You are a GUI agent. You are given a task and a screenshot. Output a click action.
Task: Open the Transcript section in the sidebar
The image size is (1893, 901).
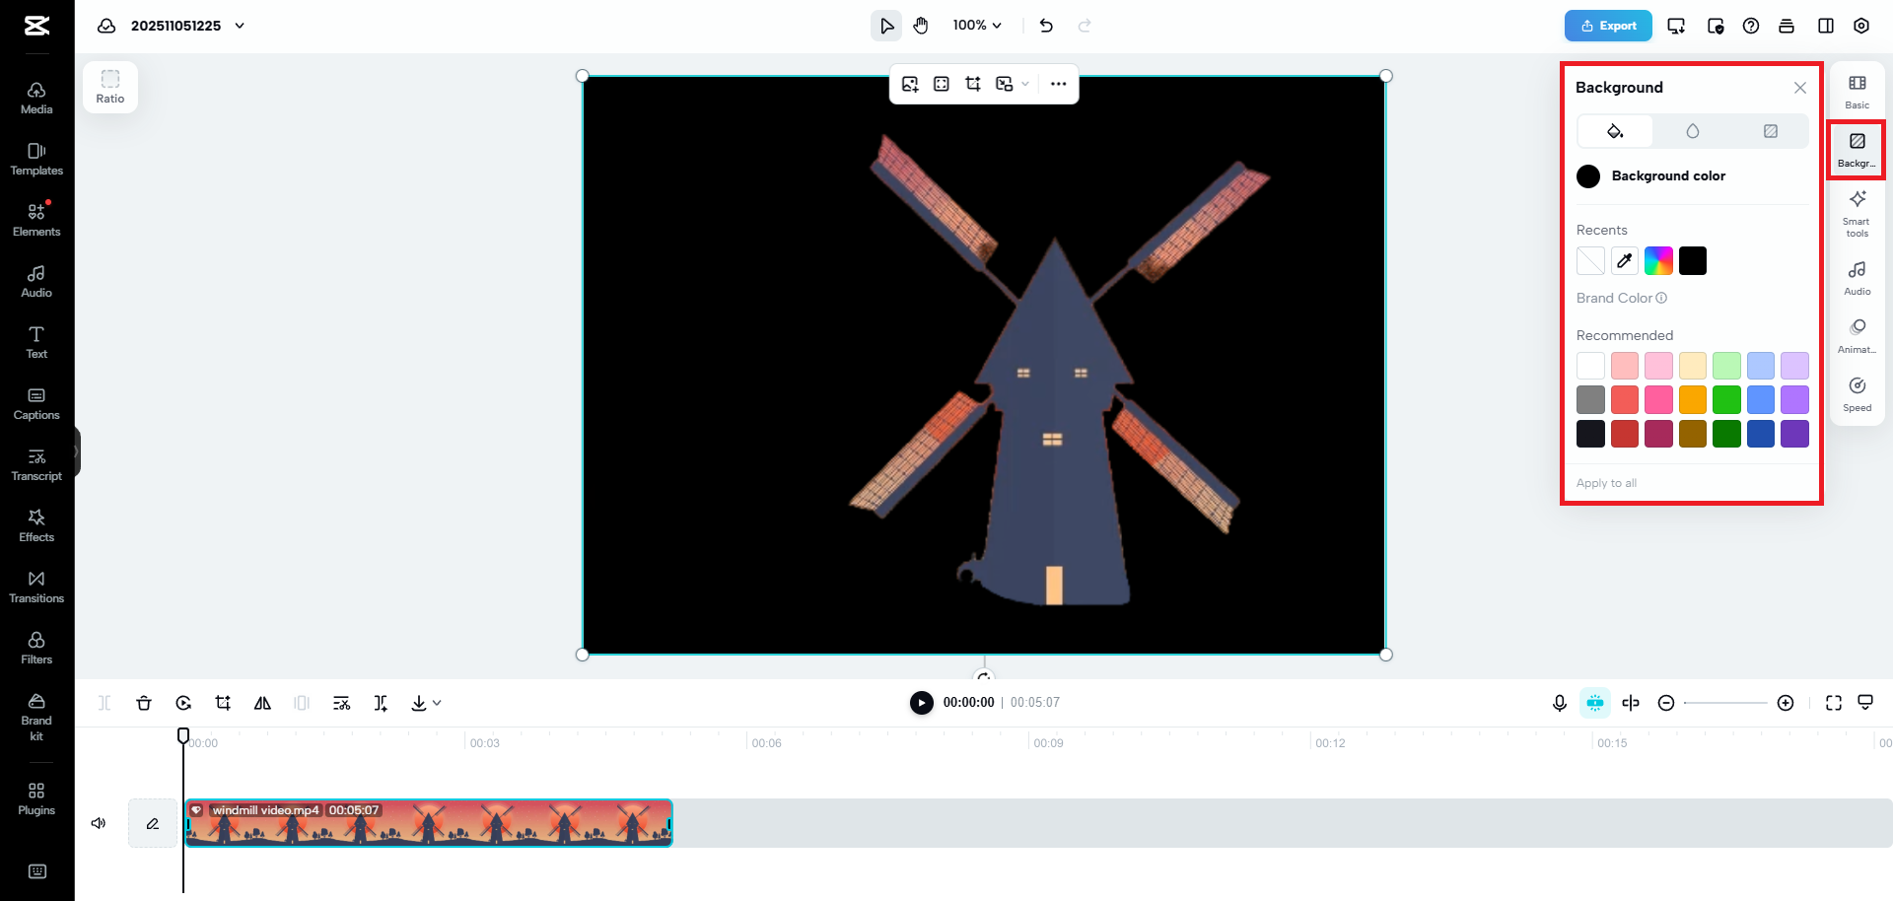click(x=36, y=464)
